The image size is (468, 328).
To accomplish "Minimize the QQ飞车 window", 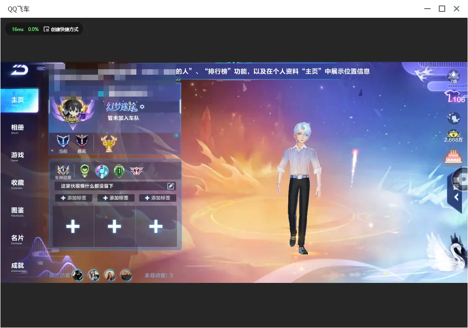I will point(427,9).
